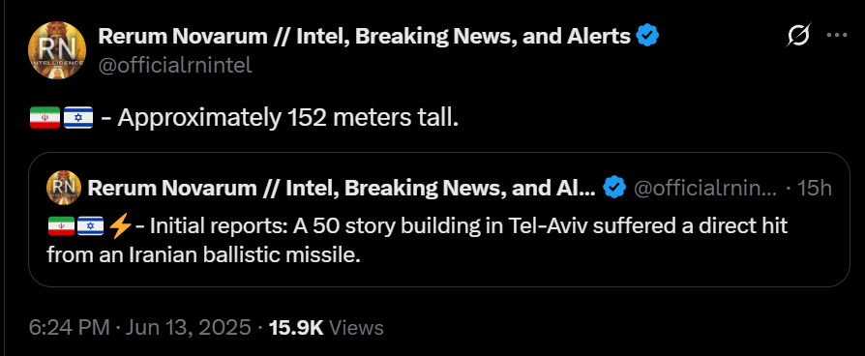Image resolution: width=865 pixels, height=356 pixels.
Task: Click the Israel flag emoji in main post
Action: coord(78,118)
